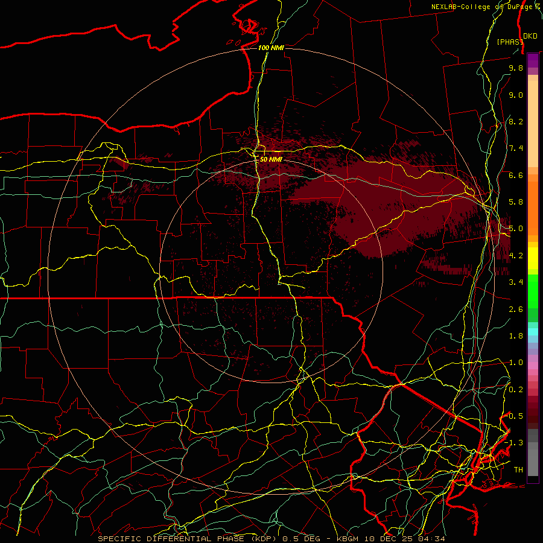Click the 0.2 scale value
Screen dimensions: 543x543
[x=516, y=390]
